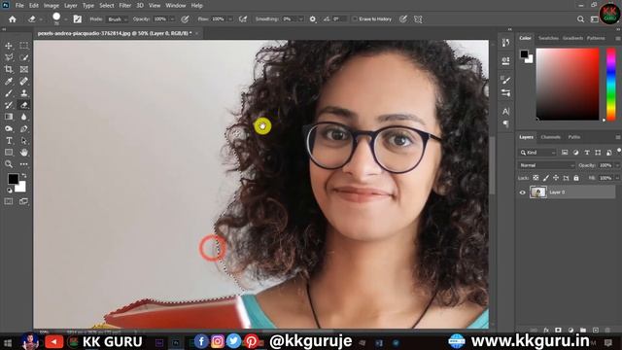The image size is (622, 350).
Task: Select the History Brush tool
Action: [9, 105]
